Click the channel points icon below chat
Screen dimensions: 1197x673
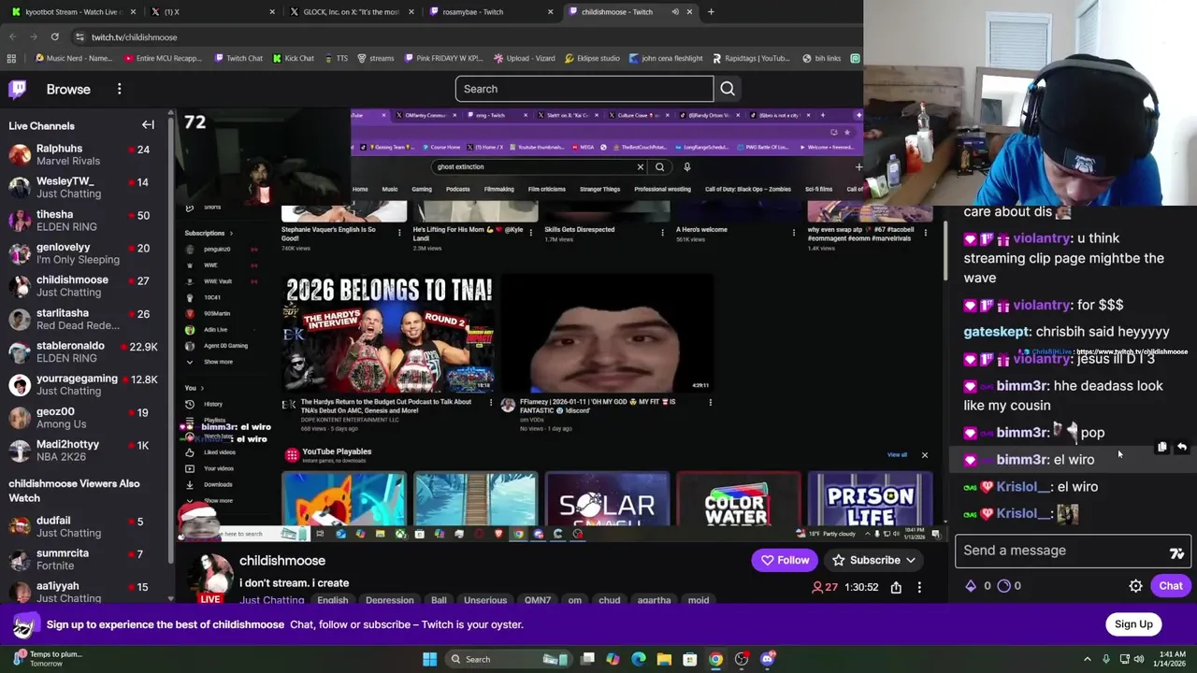[1004, 586]
